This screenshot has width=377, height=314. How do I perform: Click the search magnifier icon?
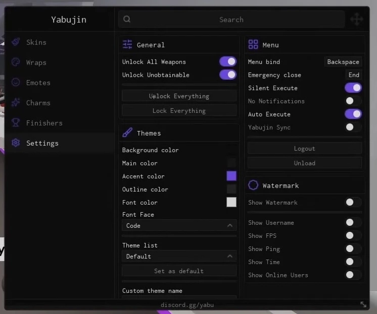(127, 19)
